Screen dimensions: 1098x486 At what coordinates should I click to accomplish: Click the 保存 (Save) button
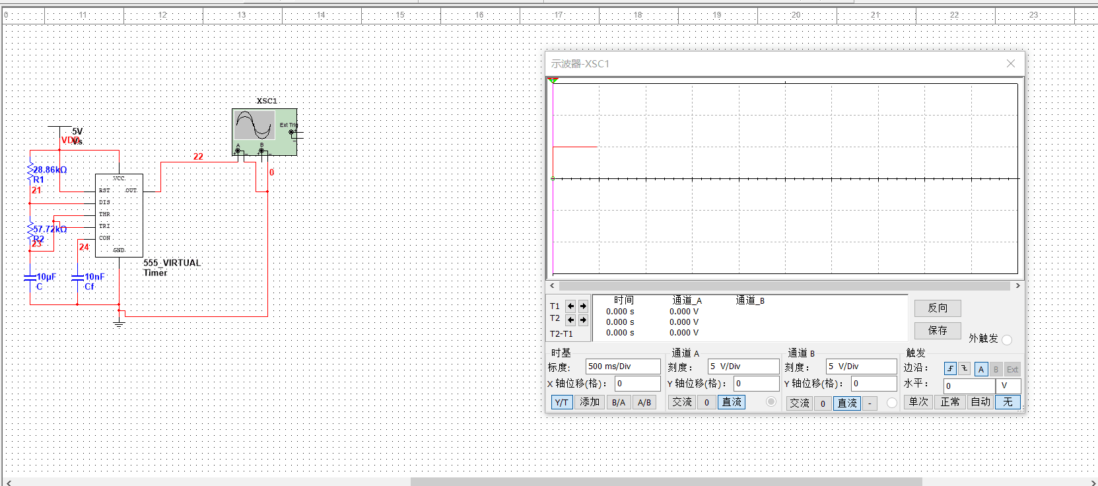click(x=938, y=330)
